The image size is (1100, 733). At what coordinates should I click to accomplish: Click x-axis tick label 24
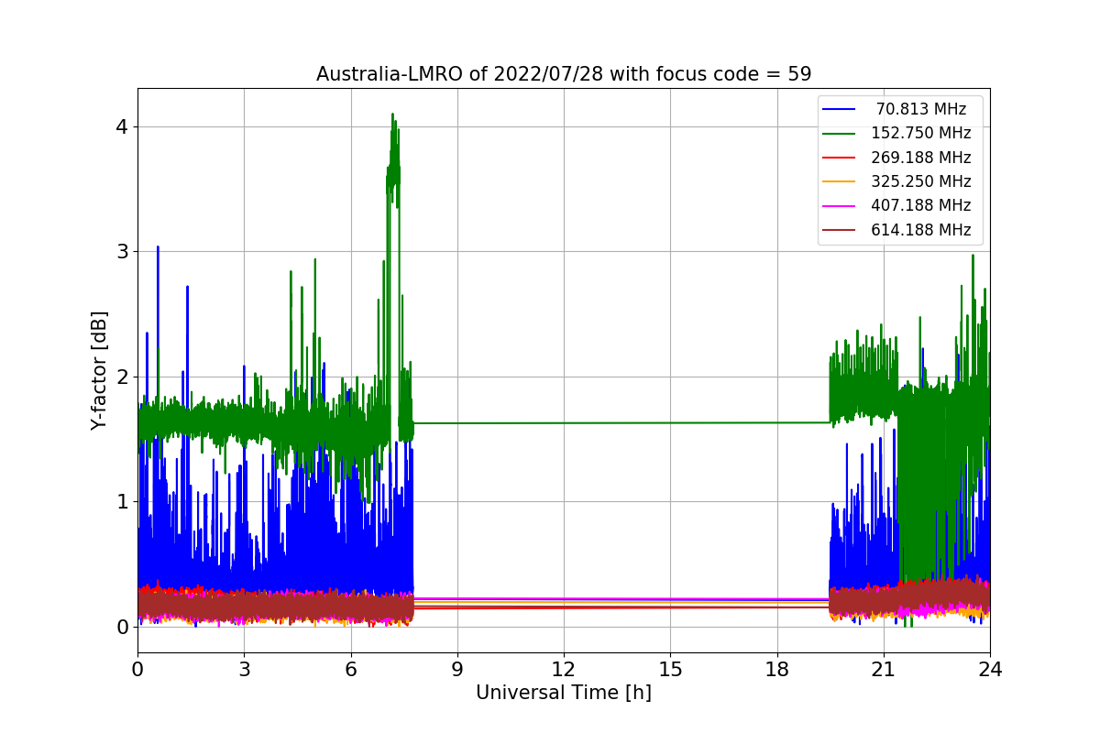coord(990,670)
